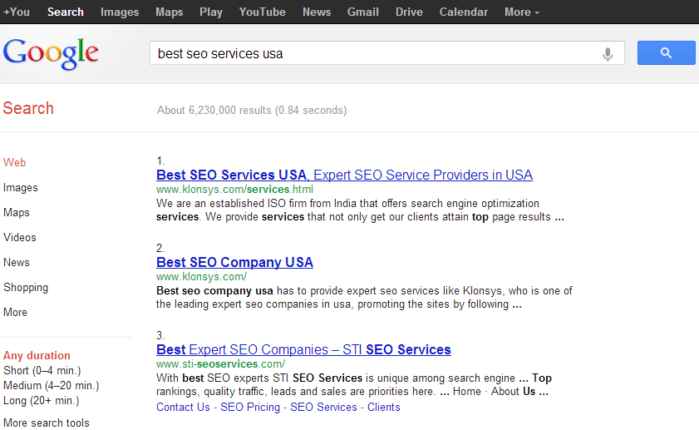Switch to News in the left sidebar
699x430 pixels.
17,262
